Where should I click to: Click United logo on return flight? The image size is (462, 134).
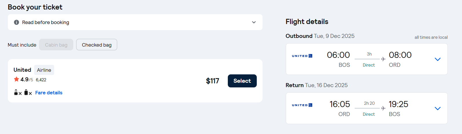[302, 105]
